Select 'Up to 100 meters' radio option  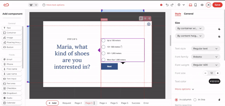(x=103, y=40)
